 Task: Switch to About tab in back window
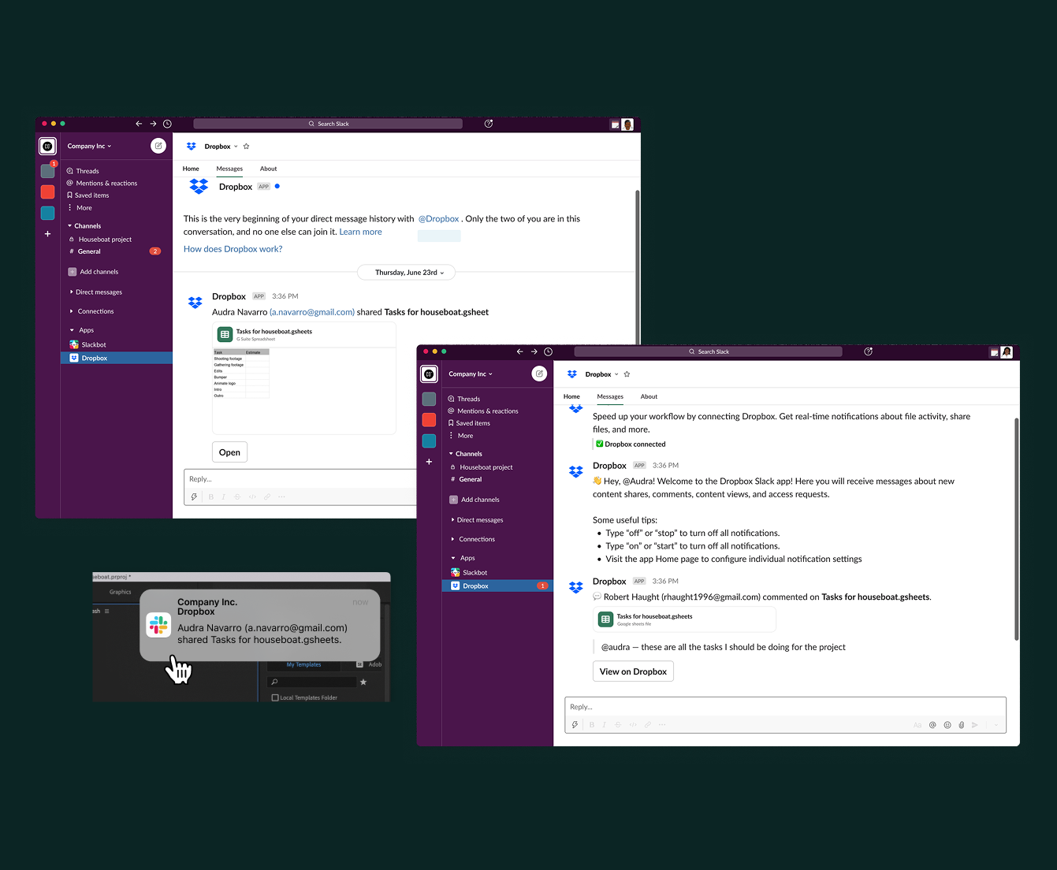[269, 169]
